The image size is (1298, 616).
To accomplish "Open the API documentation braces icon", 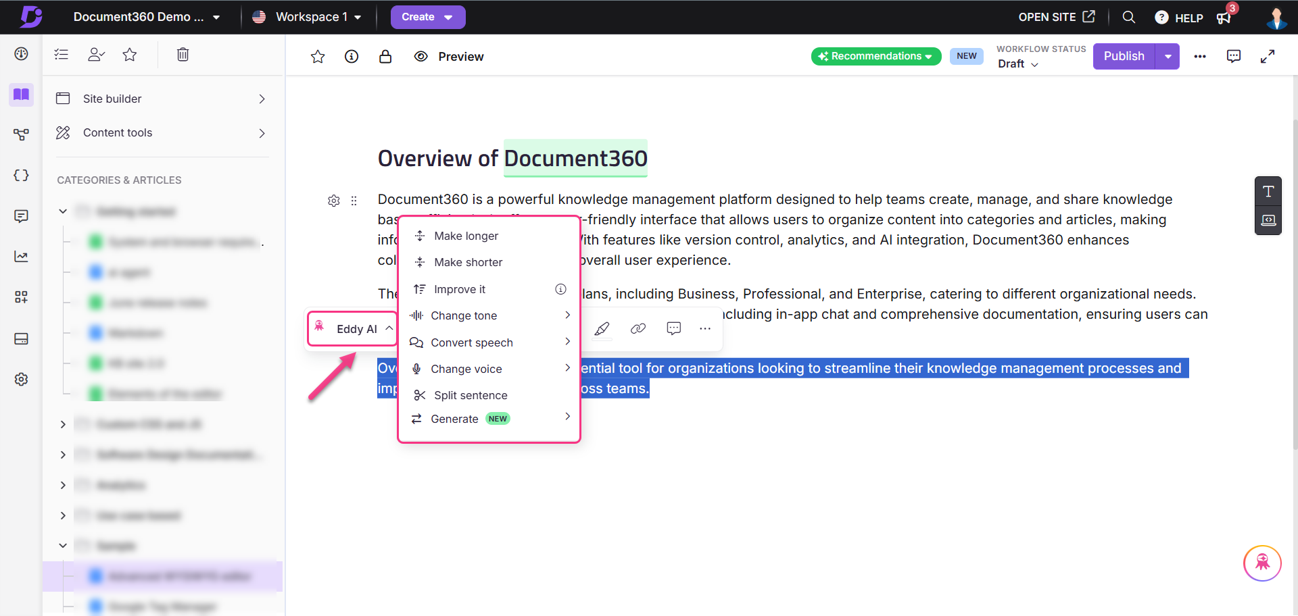I will point(21,175).
